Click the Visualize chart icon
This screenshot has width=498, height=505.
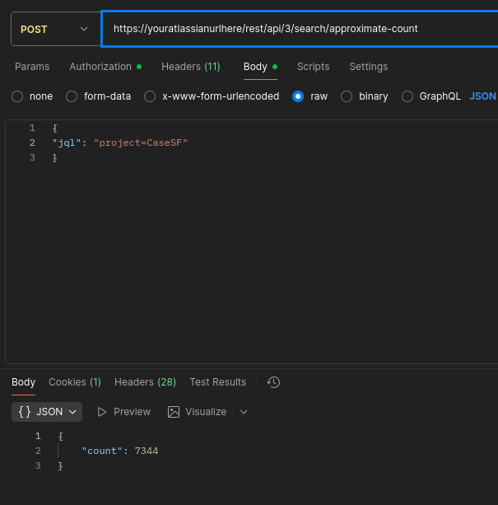[174, 412]
